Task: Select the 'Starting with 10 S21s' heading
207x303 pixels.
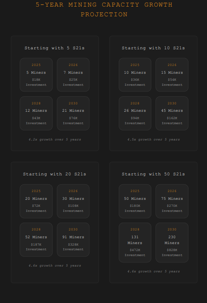Action: pyautogui.click(x=153, y=48)
